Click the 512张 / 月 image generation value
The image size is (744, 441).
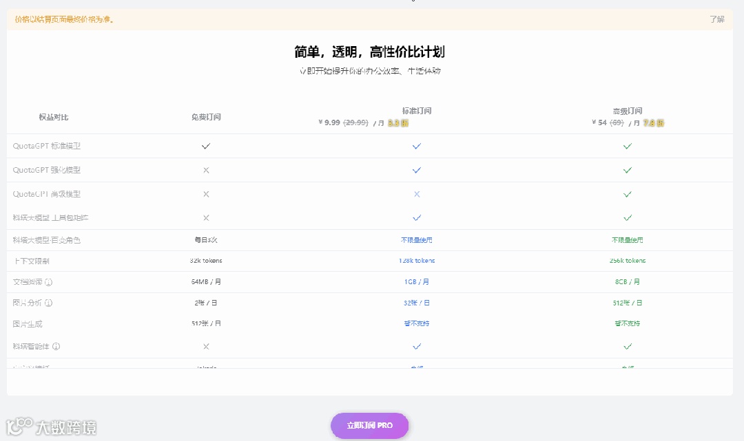click(x=206, y=323)
